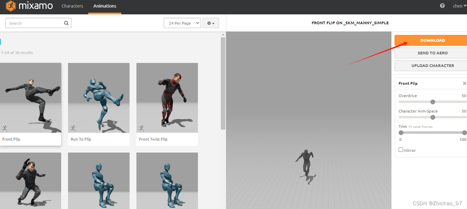Switch to the Characters tab
467x209 pixels.
point(72,6)
